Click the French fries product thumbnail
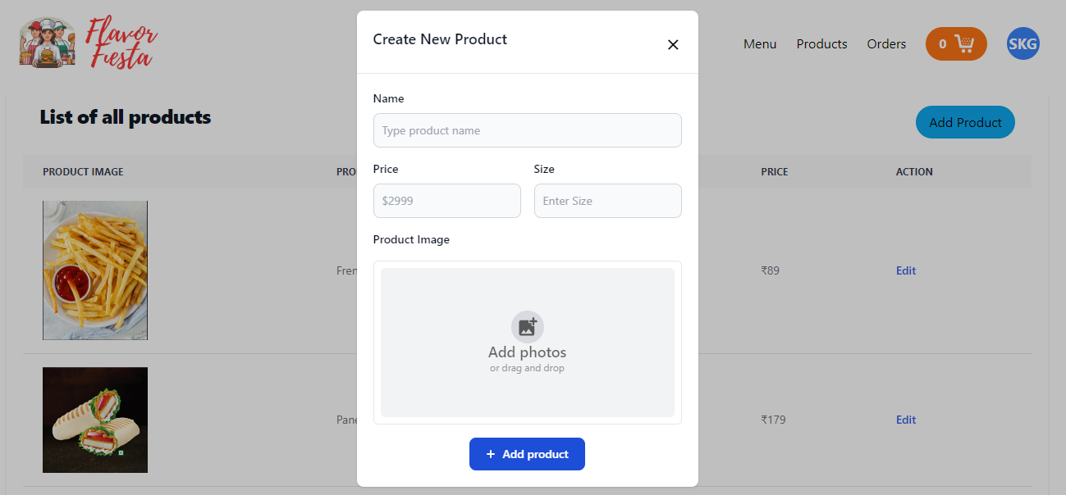 [x=94, y=270]
